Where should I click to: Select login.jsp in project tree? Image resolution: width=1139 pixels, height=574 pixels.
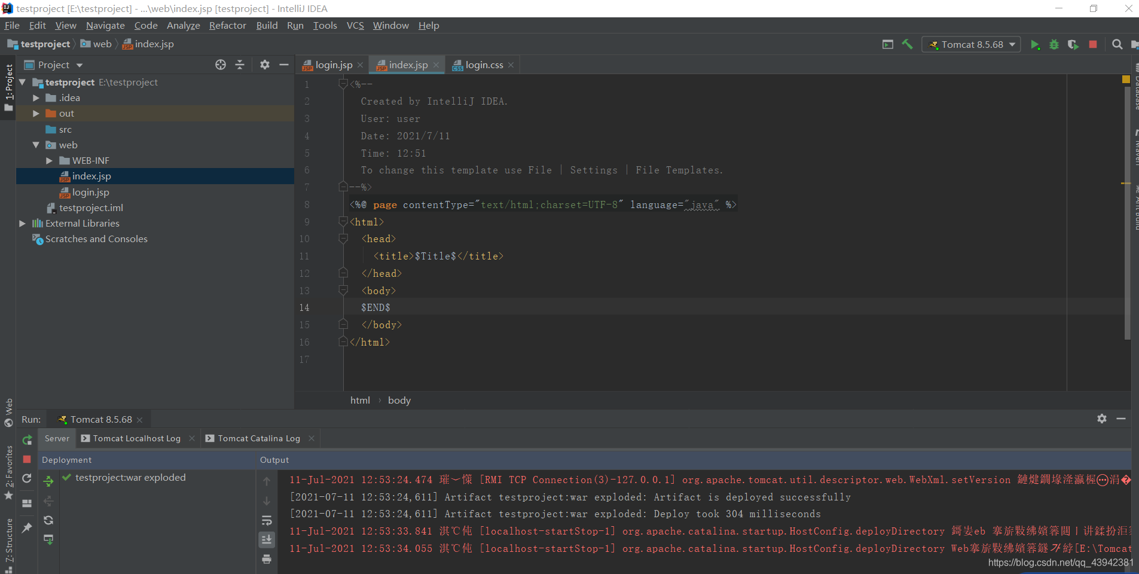[x=91, y=193]
